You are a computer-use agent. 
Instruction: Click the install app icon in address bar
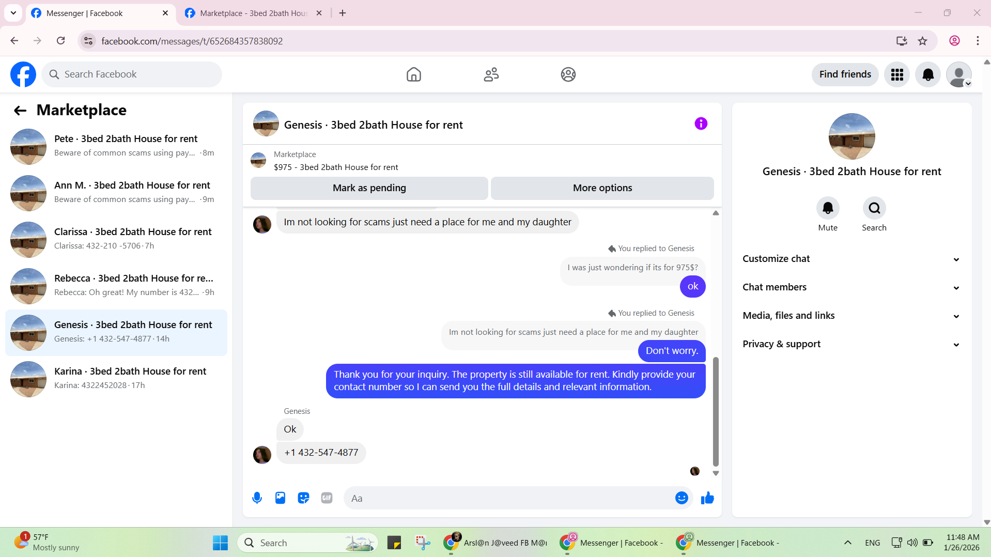901,41
